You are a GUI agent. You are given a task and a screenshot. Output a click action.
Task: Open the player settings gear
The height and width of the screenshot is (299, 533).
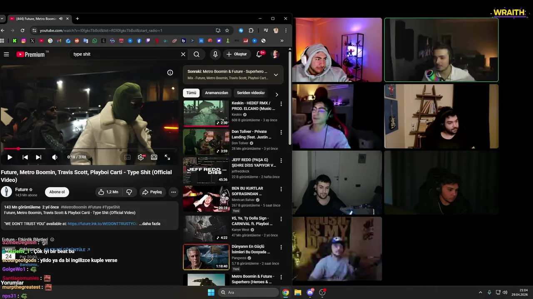click(x=141, y=157)
